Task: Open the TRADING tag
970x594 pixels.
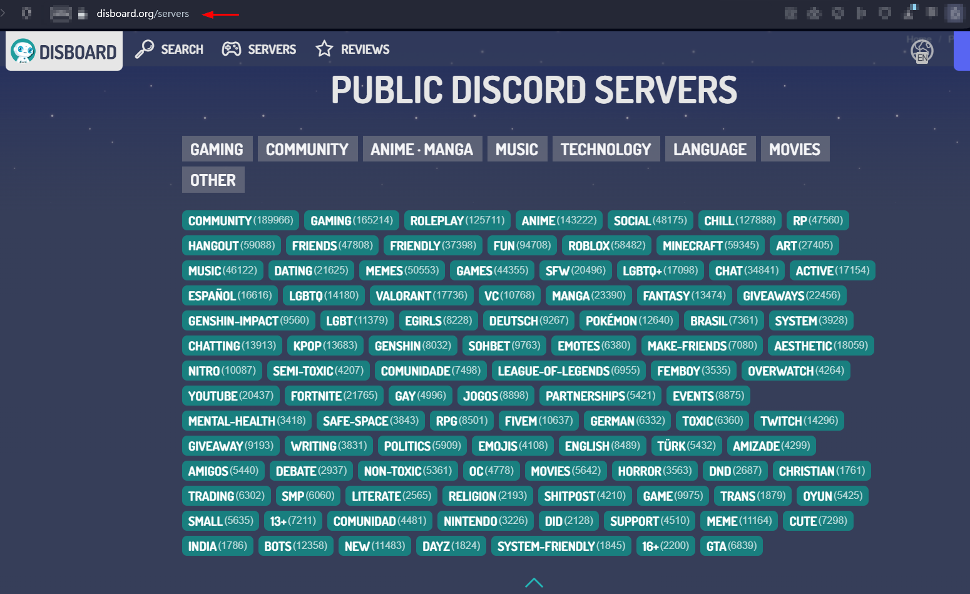Action: [x=227, y=496]
